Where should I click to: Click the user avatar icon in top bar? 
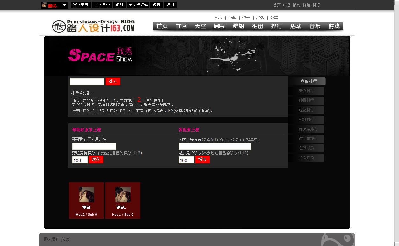[44, 5]
